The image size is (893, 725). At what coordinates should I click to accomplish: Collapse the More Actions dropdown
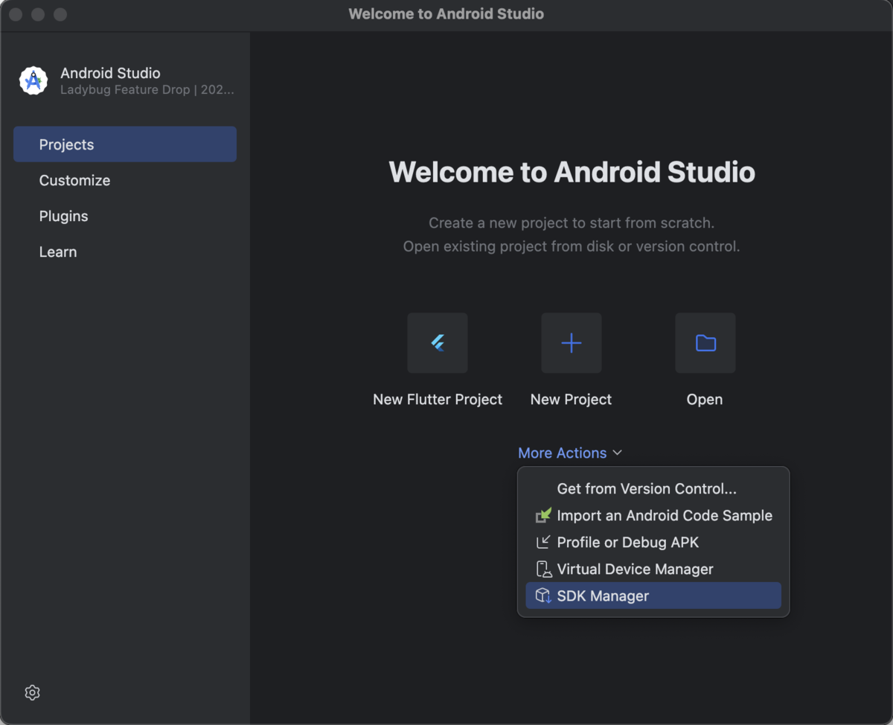tap(570, 453)
